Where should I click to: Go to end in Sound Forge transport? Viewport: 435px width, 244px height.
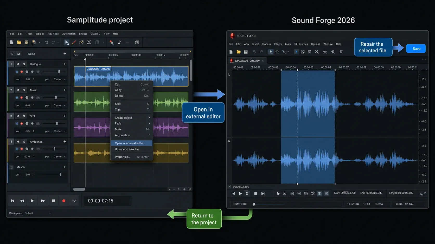click(x=263, y=193)
